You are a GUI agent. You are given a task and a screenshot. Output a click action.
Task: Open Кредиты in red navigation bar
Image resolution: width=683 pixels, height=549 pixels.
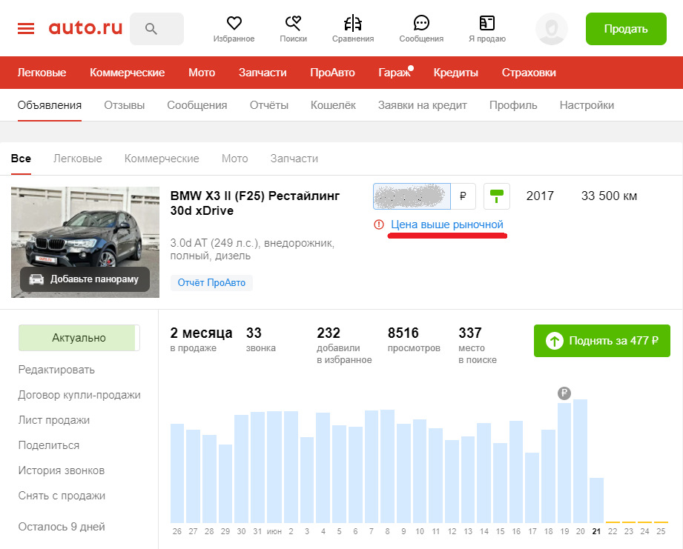pos(455,73)
